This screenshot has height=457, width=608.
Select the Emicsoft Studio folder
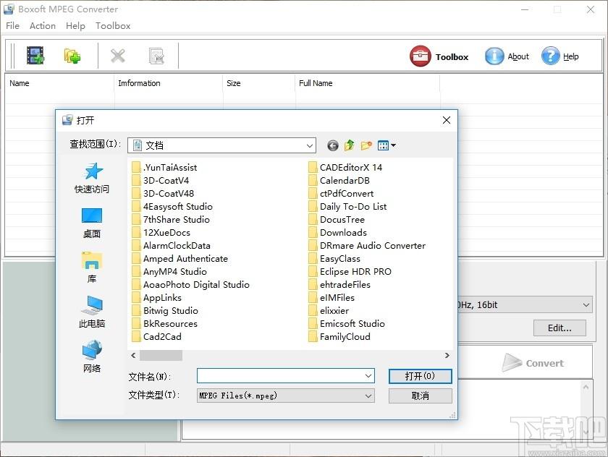pos(347,324)
